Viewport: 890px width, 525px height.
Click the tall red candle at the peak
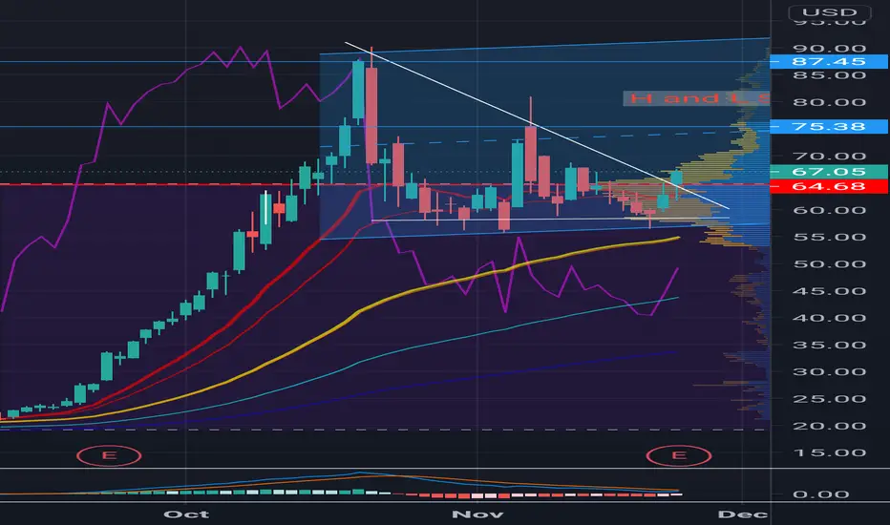(x=371, y=115)
